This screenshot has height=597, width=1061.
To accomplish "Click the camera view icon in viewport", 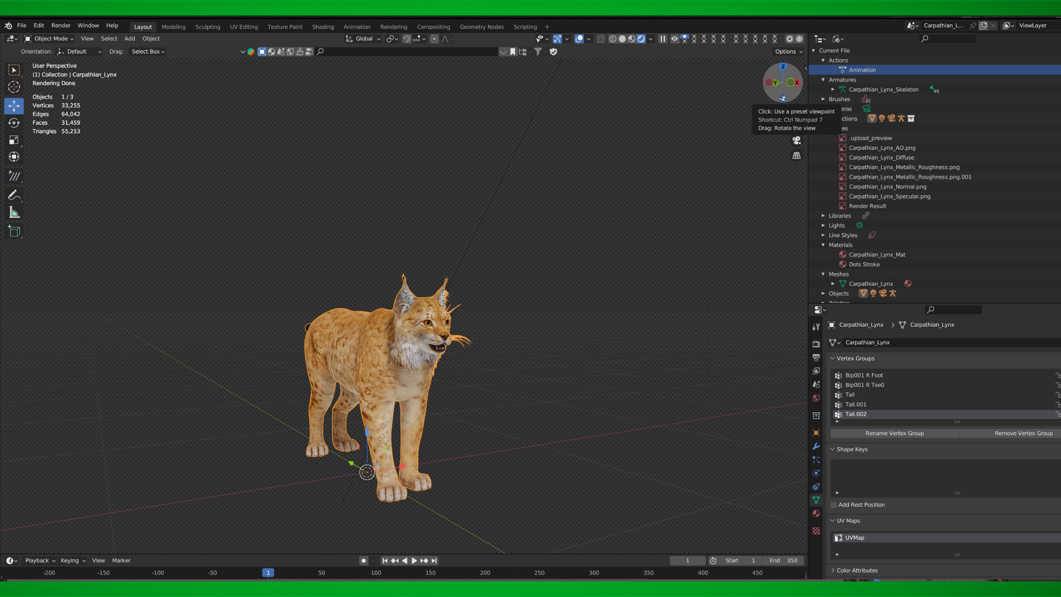I will 796,140.
